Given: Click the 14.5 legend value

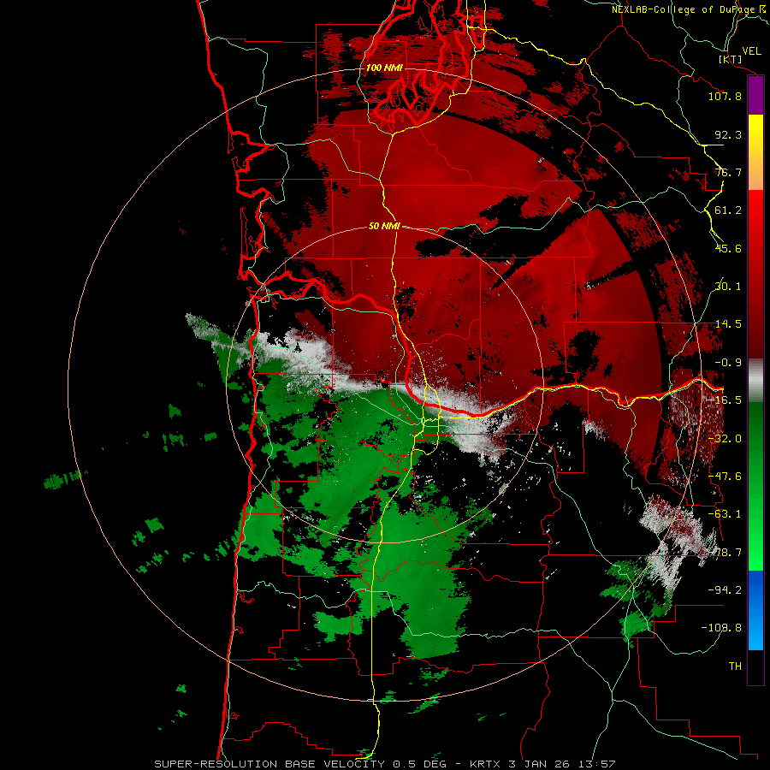Looking at the screenshot, I should point(728,324).
